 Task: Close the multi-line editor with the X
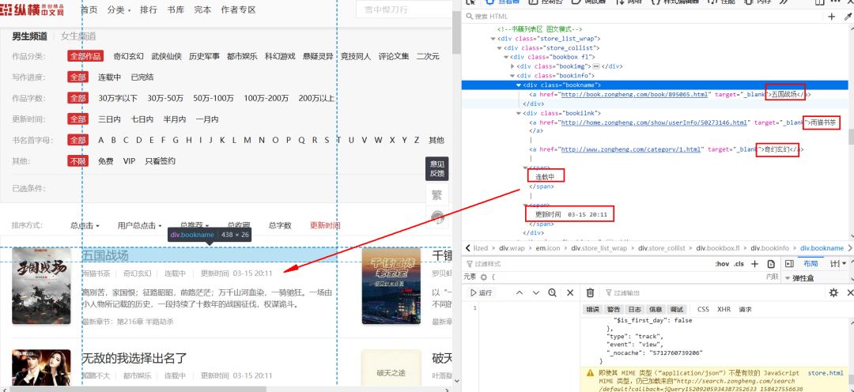(x=569, y=293)
